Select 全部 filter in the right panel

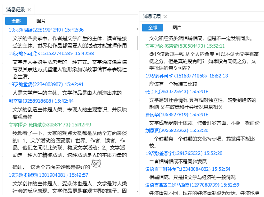pos(153,28)
